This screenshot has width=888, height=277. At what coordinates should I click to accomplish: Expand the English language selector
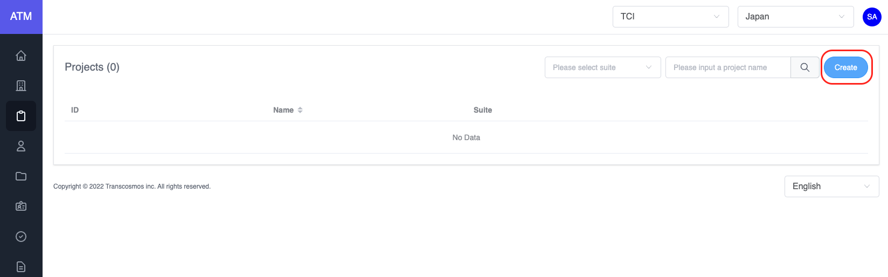(831, 186)
